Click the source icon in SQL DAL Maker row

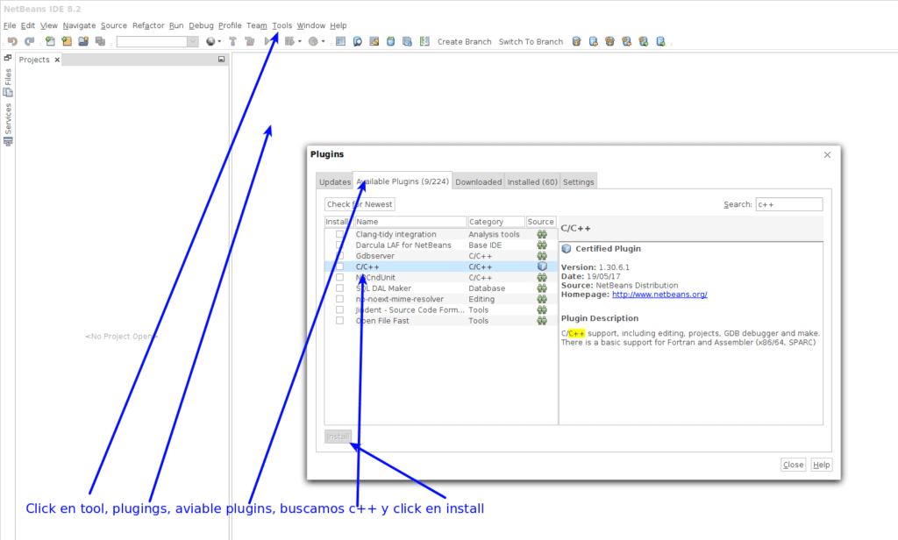tap(542, 288)
